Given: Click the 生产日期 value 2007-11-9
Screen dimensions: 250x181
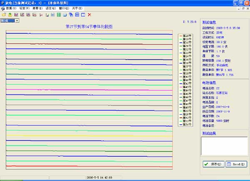Looking at the screenshot, I should pos(222,107).
